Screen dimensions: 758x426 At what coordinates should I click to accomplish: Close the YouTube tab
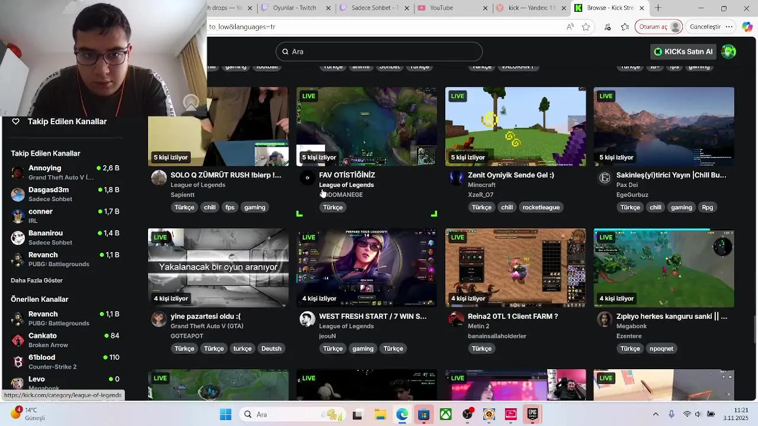(x=486, y=8)
